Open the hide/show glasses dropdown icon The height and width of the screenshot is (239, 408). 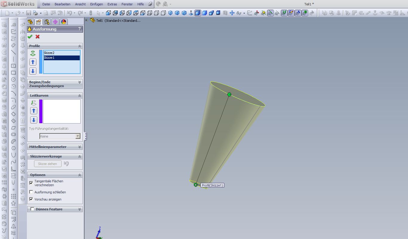tap(239, 13)
